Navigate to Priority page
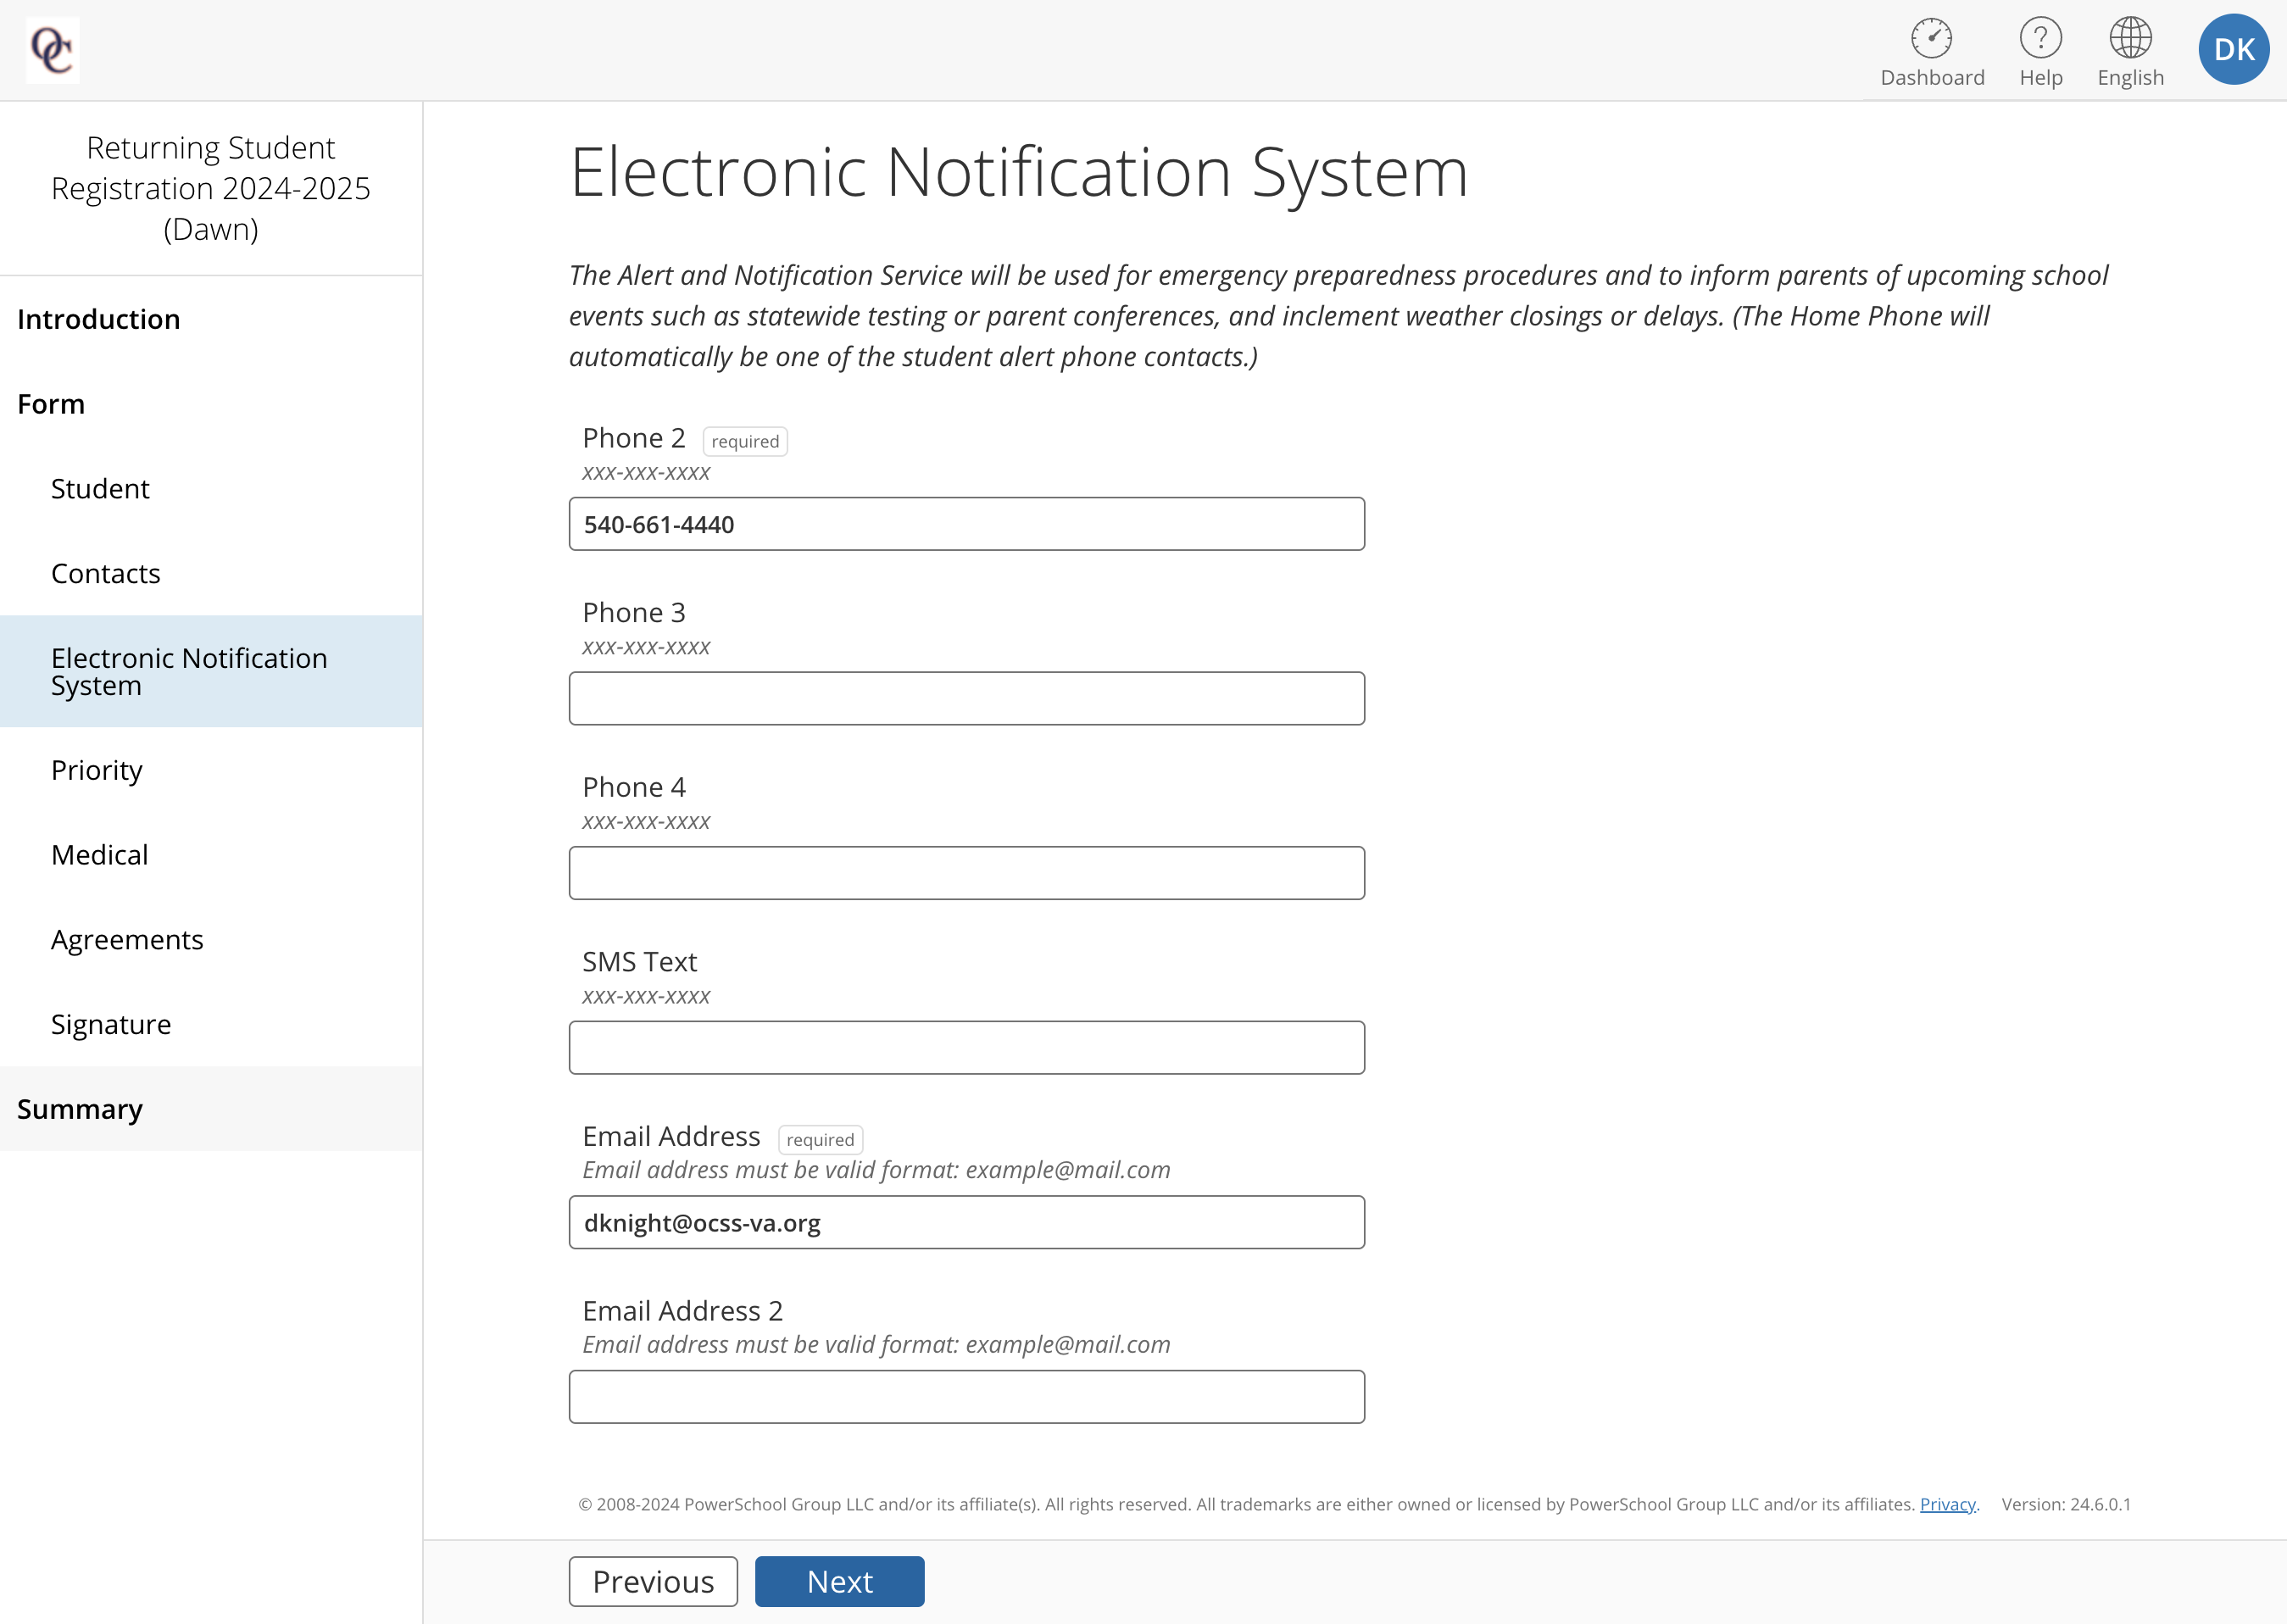Screen dimensions: 2287x1624 point(96,770)
